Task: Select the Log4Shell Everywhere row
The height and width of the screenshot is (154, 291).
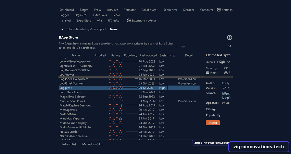Action: pos(129,79)
